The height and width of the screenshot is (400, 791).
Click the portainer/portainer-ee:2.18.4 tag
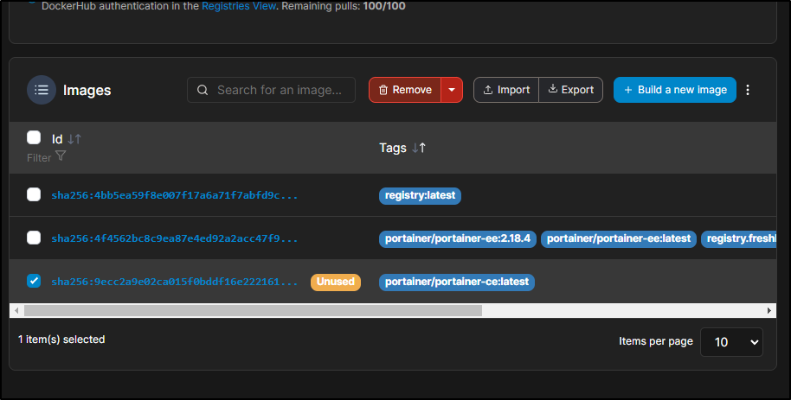tap(458, 238)
